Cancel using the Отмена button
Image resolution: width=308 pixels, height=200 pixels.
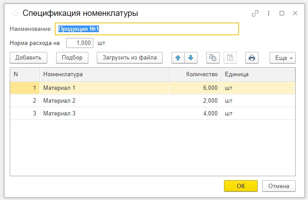coord(279,186)
